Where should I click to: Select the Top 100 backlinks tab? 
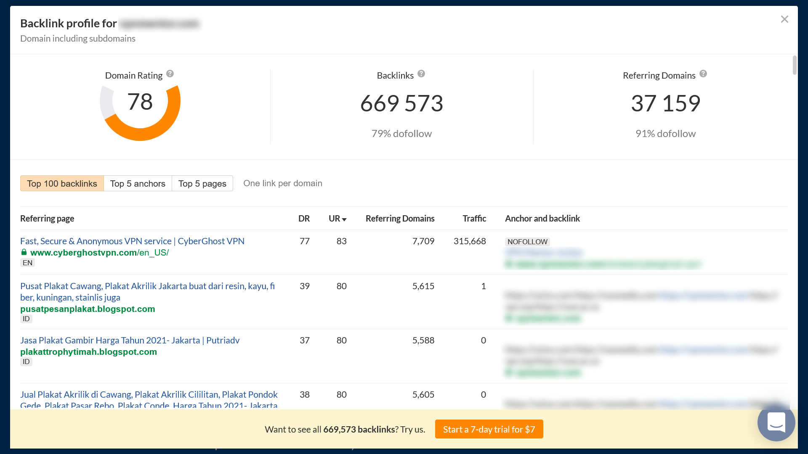[x=62, y=183]
